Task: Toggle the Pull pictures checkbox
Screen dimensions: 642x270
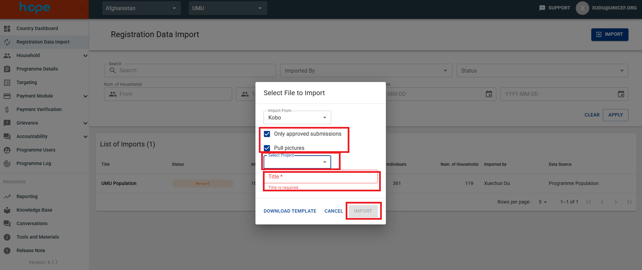Action: point(267,148)
